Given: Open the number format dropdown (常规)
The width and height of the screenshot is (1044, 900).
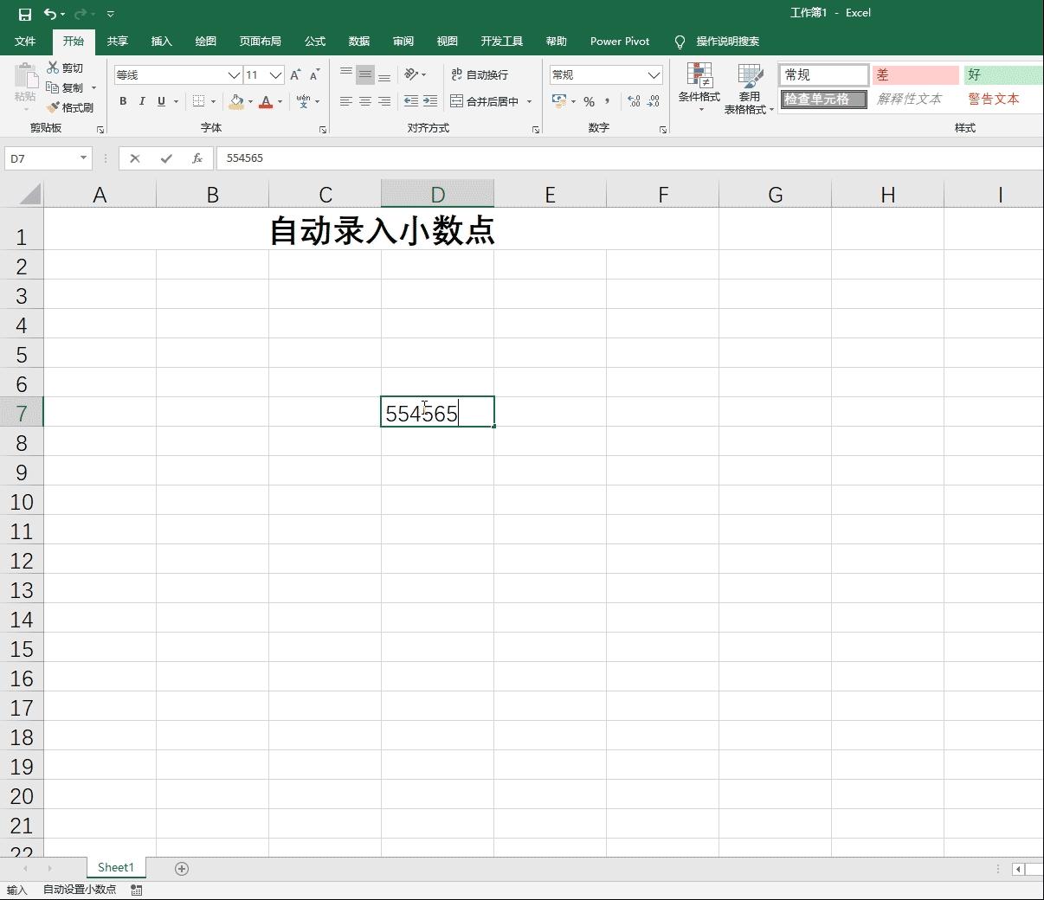Looking at the screenshot, I should [654, 75].
